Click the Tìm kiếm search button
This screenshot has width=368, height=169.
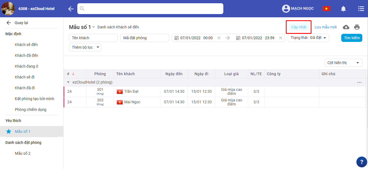(x=352, y=38)
